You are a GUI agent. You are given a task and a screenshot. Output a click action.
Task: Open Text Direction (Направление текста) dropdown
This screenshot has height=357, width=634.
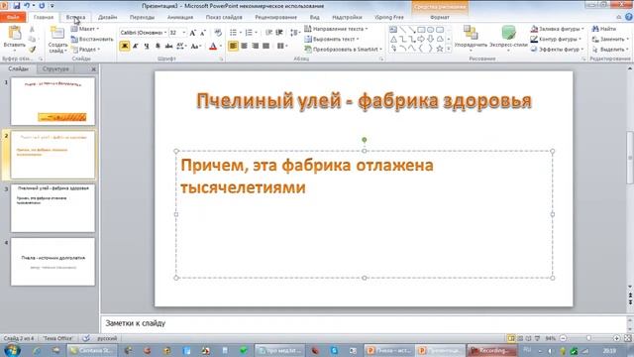[x=336, y=29]
